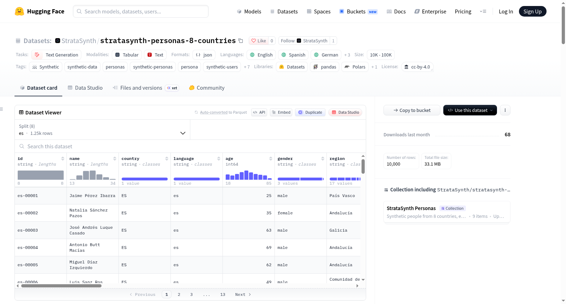Open the Models navigation link

(249, 11)
